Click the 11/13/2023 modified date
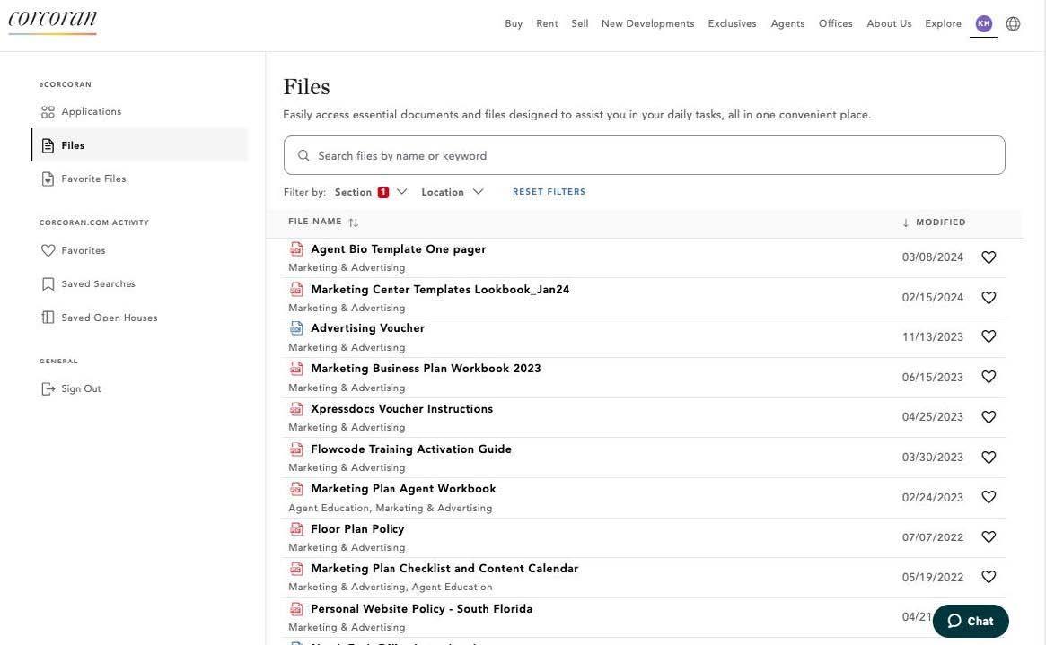 point(933,337)
